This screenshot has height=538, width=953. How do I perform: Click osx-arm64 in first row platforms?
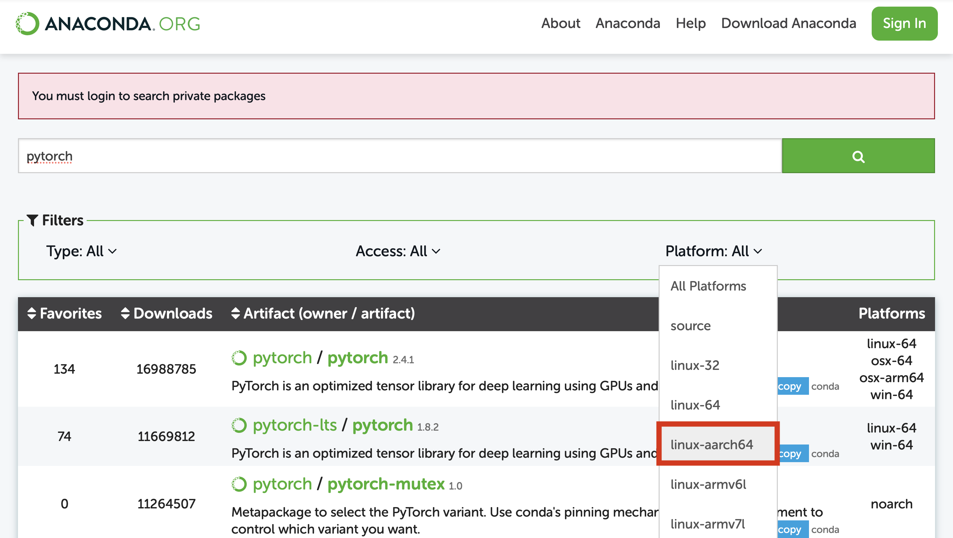(x=891, y=378)
